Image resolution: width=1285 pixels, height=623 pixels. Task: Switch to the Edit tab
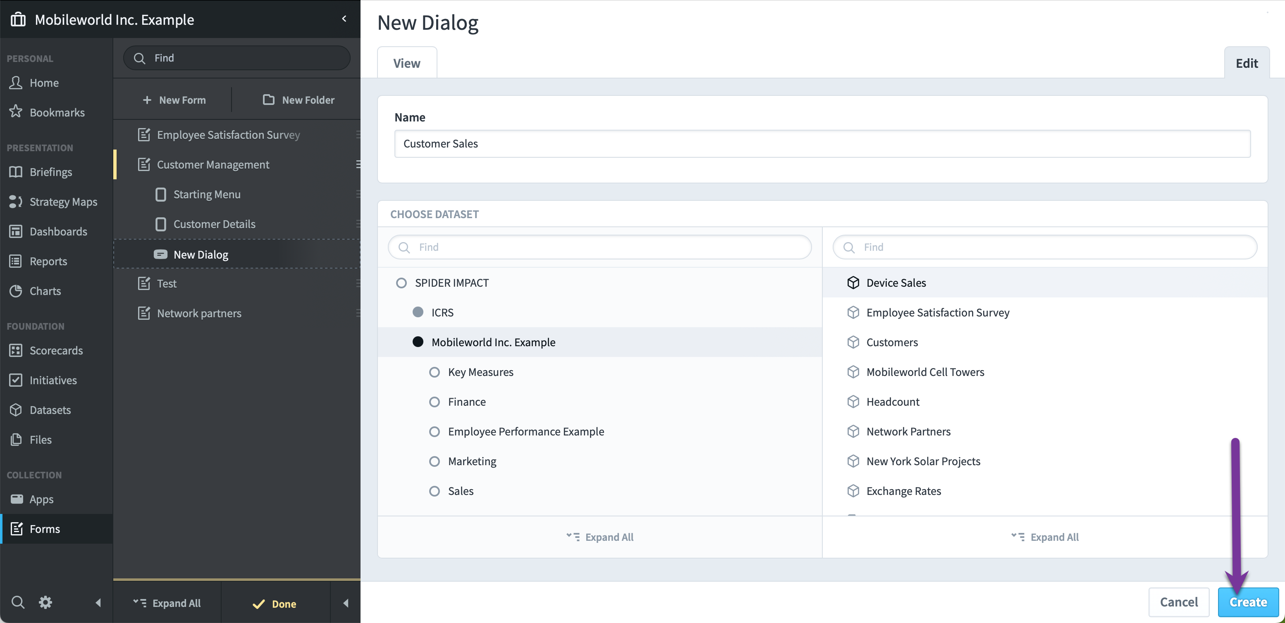pyautogui.click(x=1247, y=63)
